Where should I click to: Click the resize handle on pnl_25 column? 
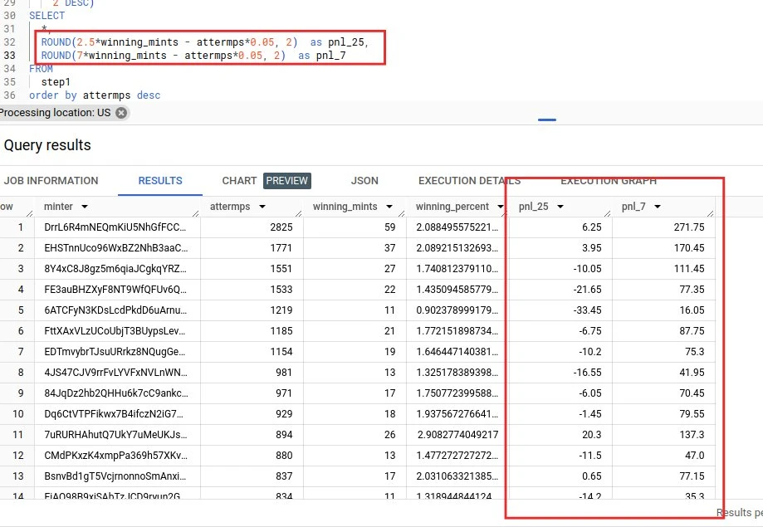pyautogui.click(x=607, y=212)
